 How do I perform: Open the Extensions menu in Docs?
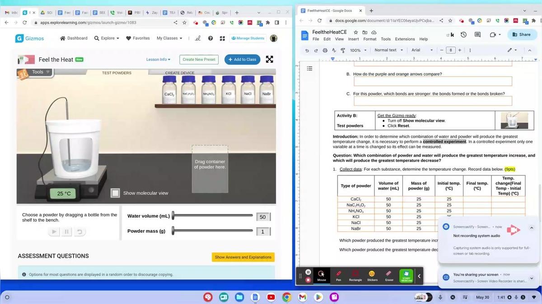click(x=405, y=39)
